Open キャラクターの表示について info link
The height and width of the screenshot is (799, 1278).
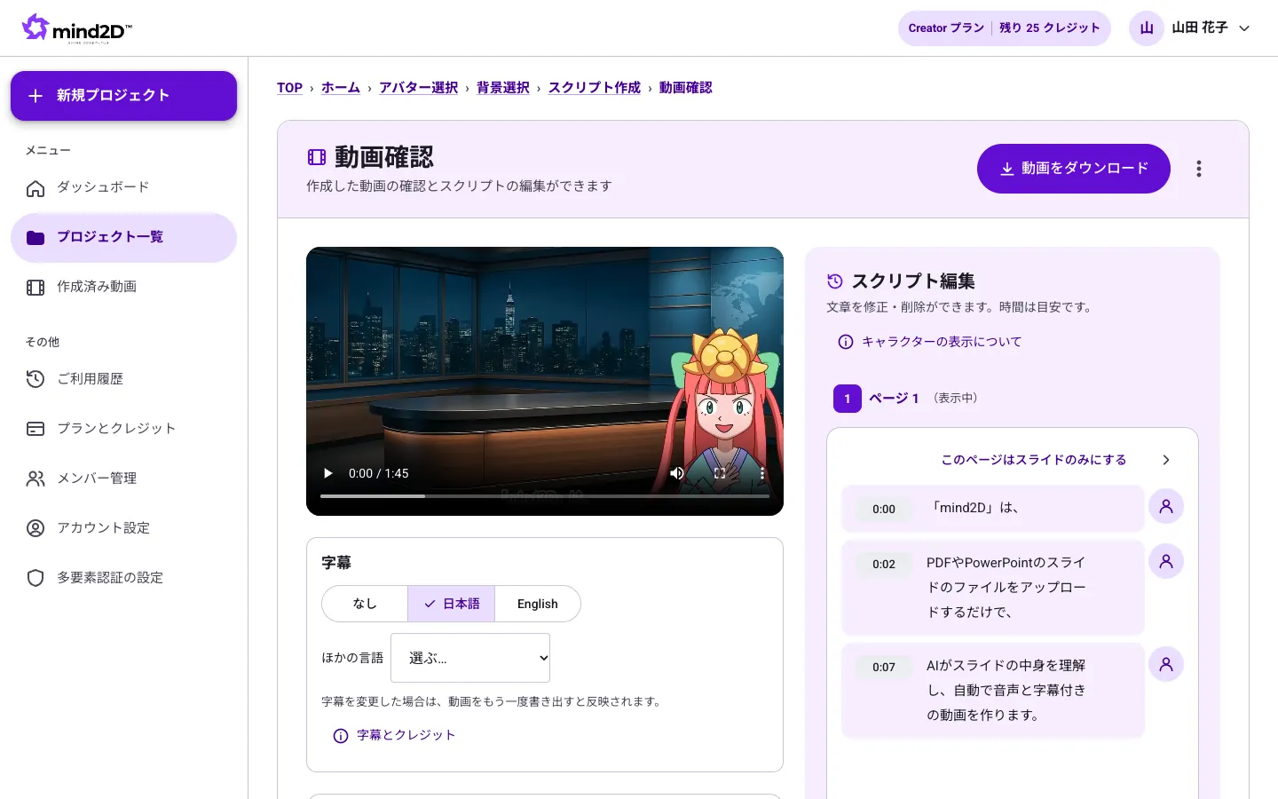click(x=930, y=342)
